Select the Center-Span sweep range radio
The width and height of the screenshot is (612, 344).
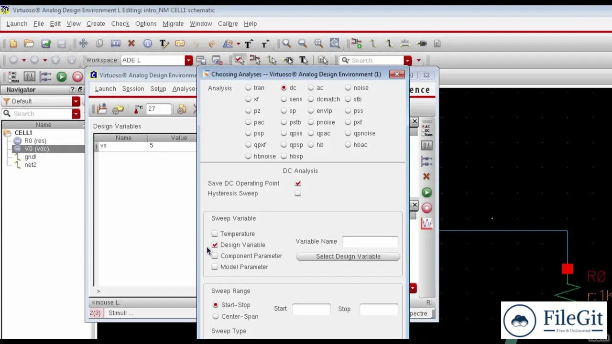click(216, 316)
